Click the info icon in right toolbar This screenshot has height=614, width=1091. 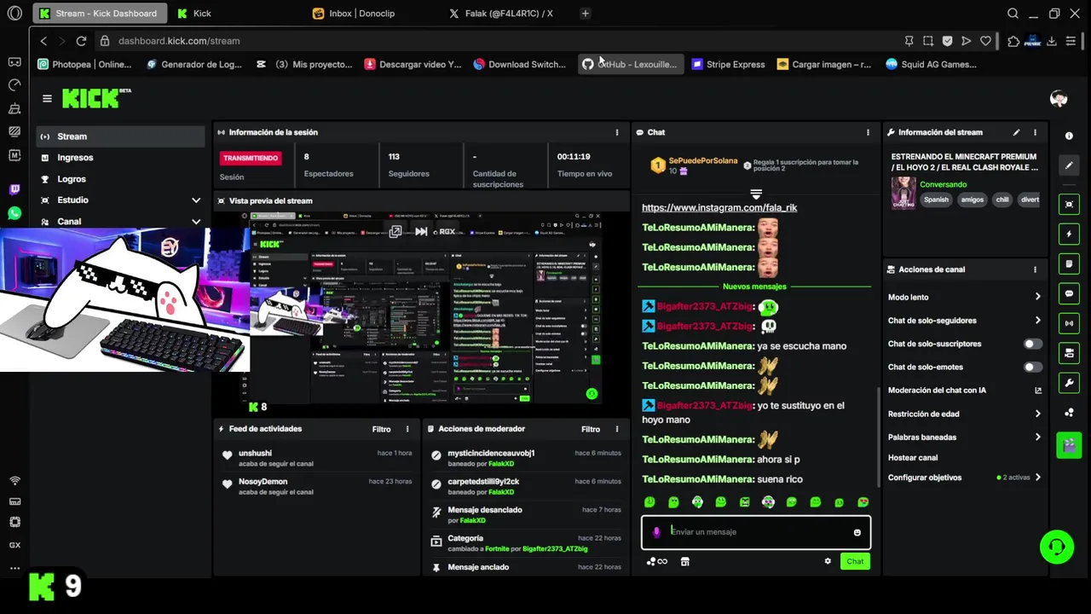(x=1069, y=136)
